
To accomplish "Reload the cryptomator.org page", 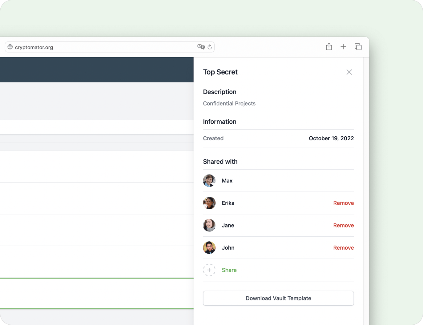I will tap(210, 47).
